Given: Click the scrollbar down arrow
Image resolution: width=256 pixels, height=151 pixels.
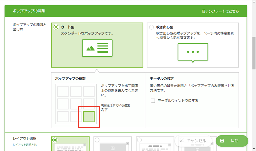Looking at the screenshot, I should 254,149.
